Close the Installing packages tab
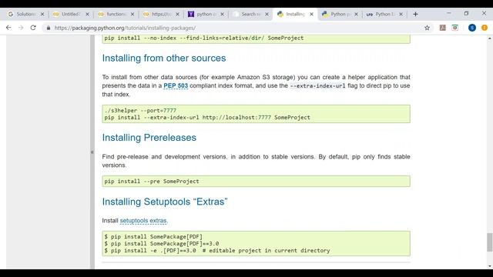The image size is (493, 277). click(x=311, y=14)
